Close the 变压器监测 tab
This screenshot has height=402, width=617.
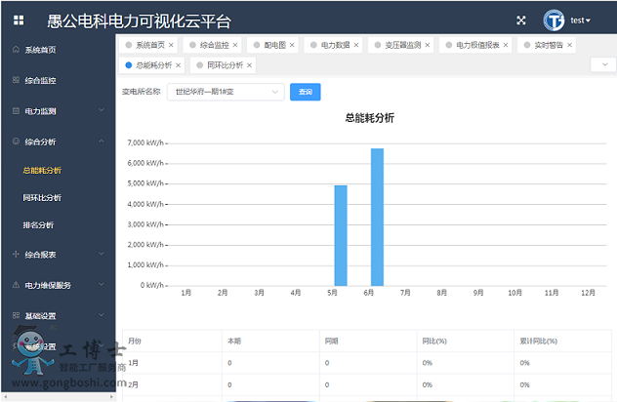[x=428, y=45]
